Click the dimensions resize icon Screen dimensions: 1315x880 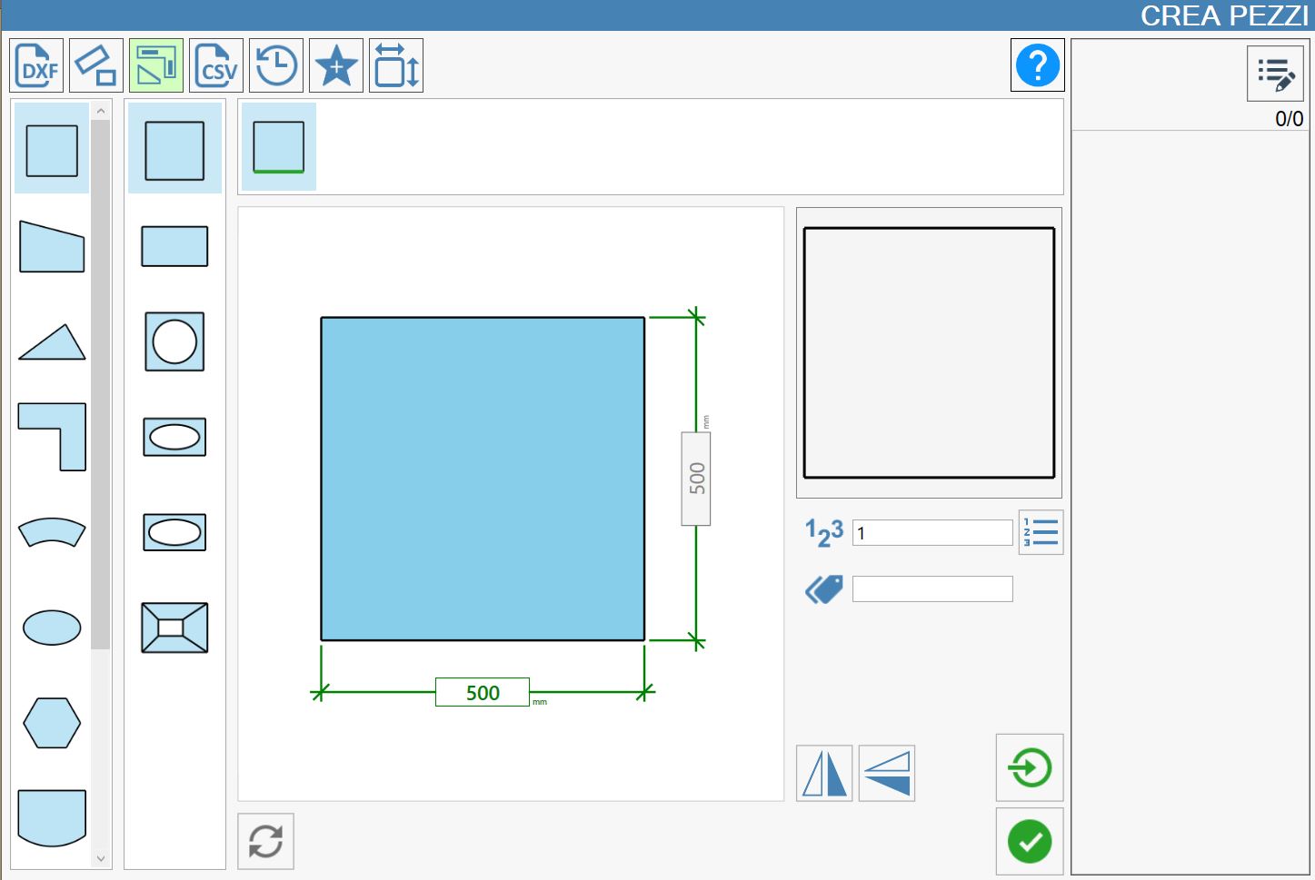point(396,65)
